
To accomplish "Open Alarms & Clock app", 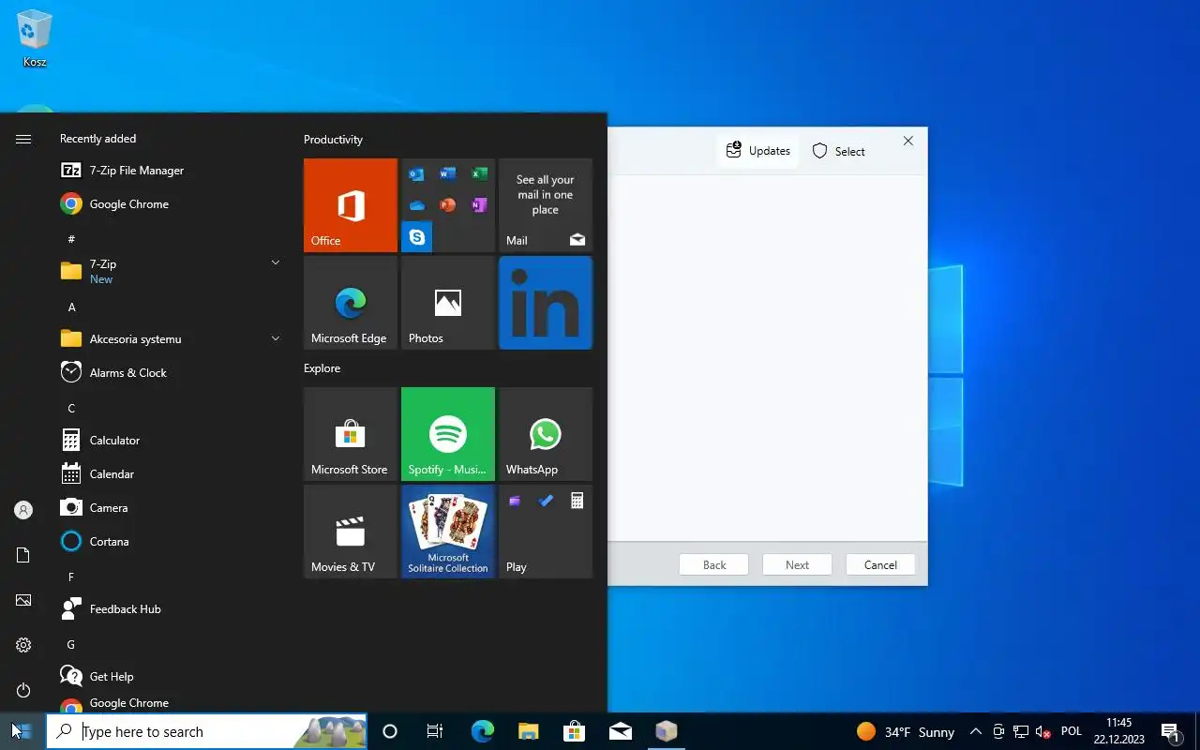I will [171, 373].
